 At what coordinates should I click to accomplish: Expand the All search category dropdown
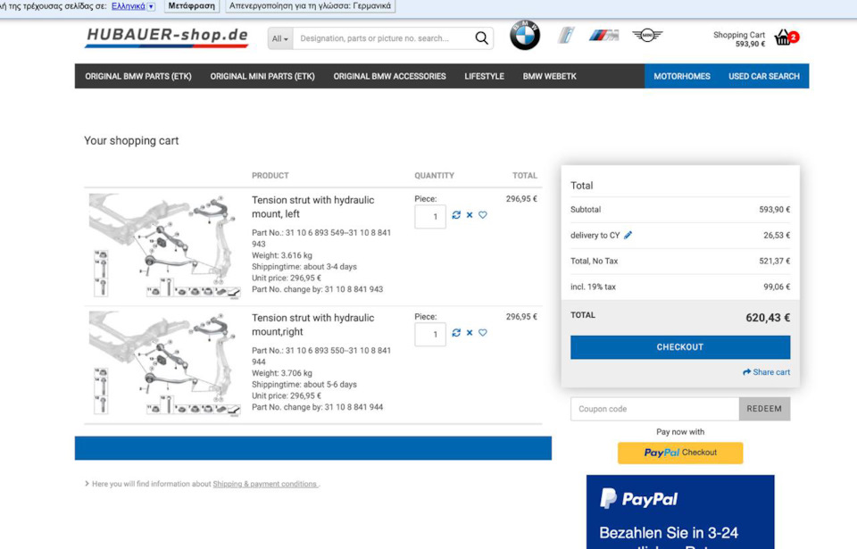point(280,38)
